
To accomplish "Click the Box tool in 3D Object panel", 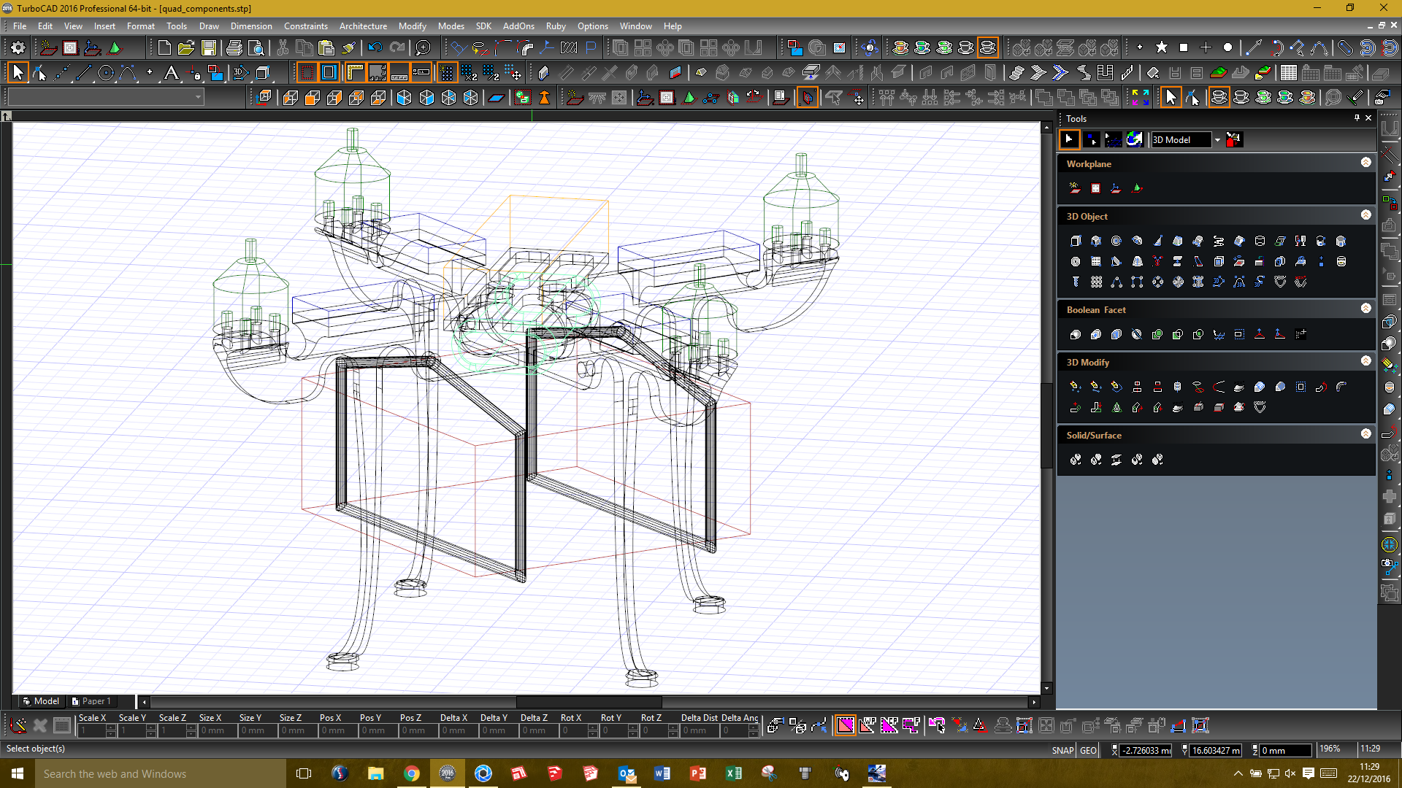I will click(1076, 241).
